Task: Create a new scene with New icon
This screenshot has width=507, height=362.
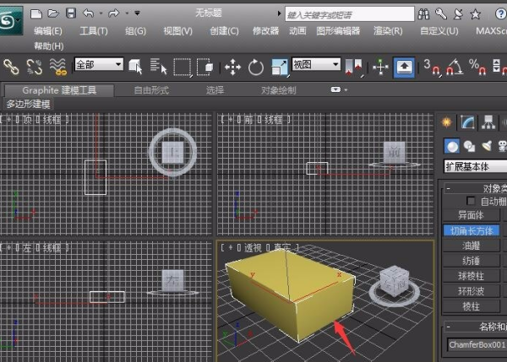Action: [35, 14]
